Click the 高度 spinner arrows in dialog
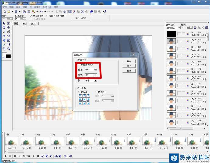 pyautogui.click(x=96, y=75)
